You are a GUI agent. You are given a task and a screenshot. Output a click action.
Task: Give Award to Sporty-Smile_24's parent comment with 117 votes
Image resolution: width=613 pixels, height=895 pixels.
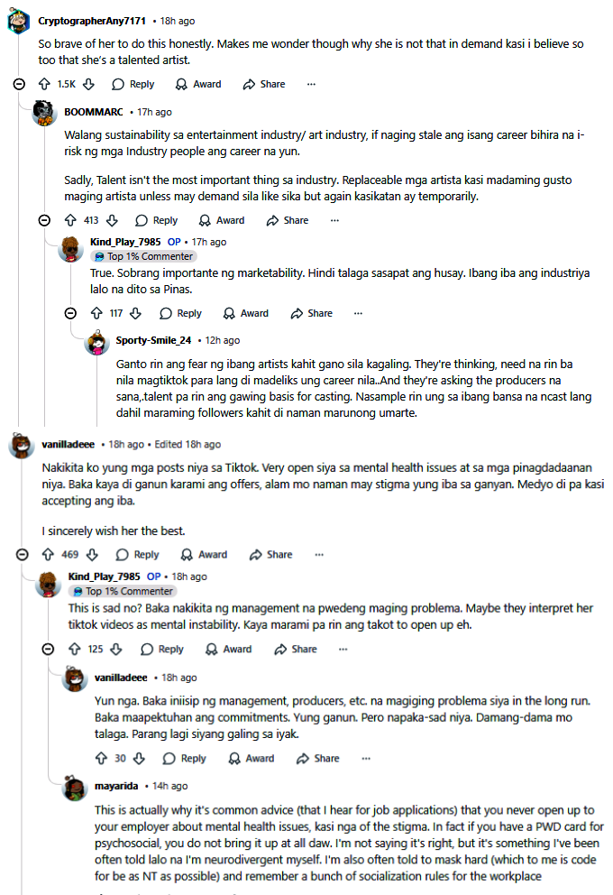point(246,313)
